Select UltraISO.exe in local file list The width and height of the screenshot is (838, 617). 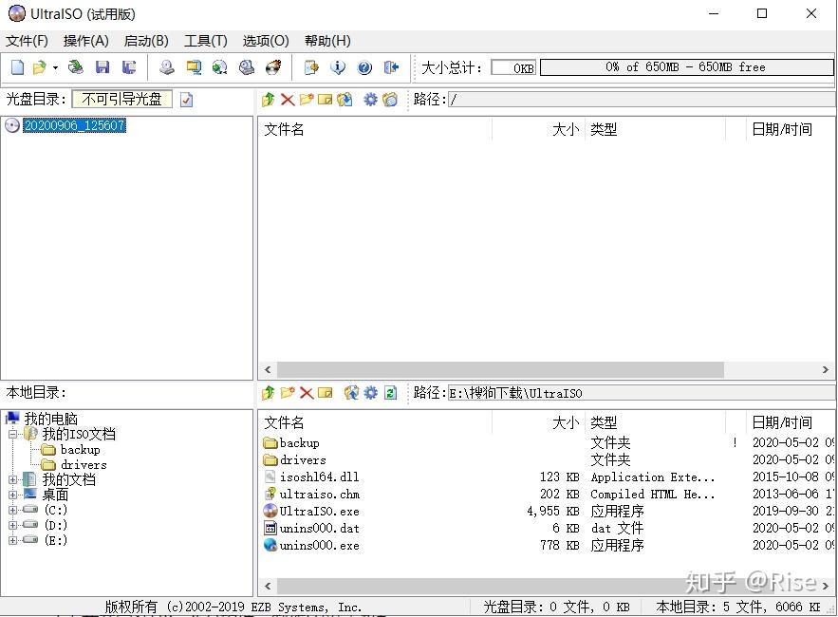[x=319, y=511]
